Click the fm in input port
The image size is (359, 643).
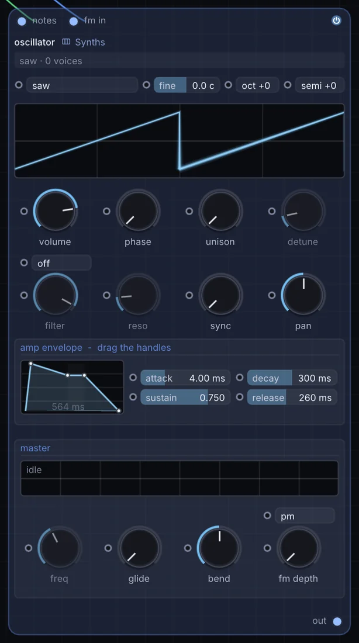(x=74, y=21)
